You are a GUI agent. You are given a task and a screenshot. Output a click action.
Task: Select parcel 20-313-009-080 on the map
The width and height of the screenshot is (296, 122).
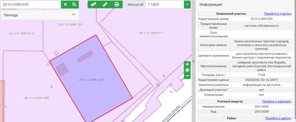coord(36,98)
